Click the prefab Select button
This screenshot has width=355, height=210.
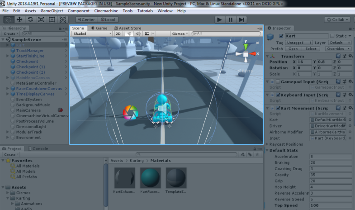coord(311,49)
